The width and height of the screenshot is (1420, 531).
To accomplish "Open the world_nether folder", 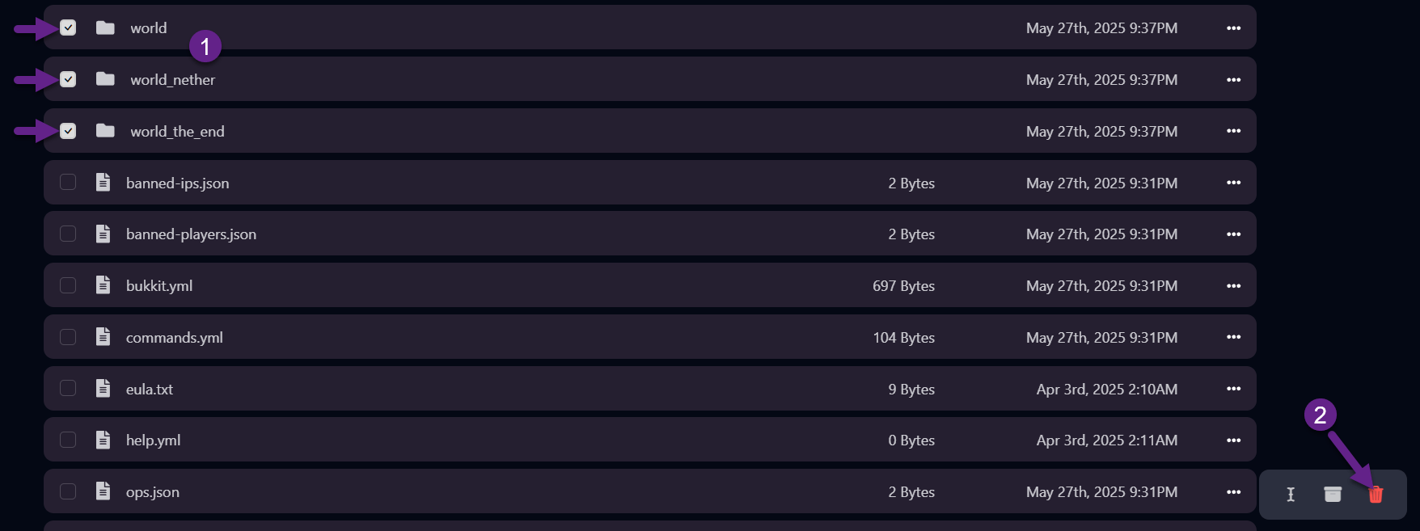I will pos(172,80).
